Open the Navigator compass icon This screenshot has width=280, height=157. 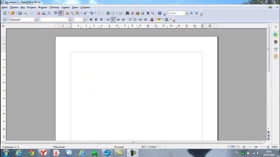coord(132,13)
